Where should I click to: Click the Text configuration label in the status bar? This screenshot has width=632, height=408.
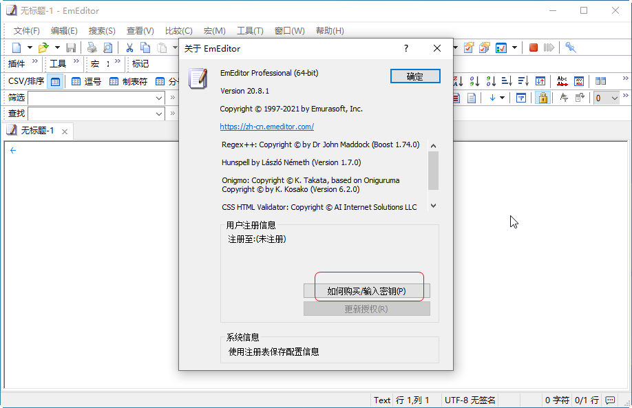click(381, 400)
